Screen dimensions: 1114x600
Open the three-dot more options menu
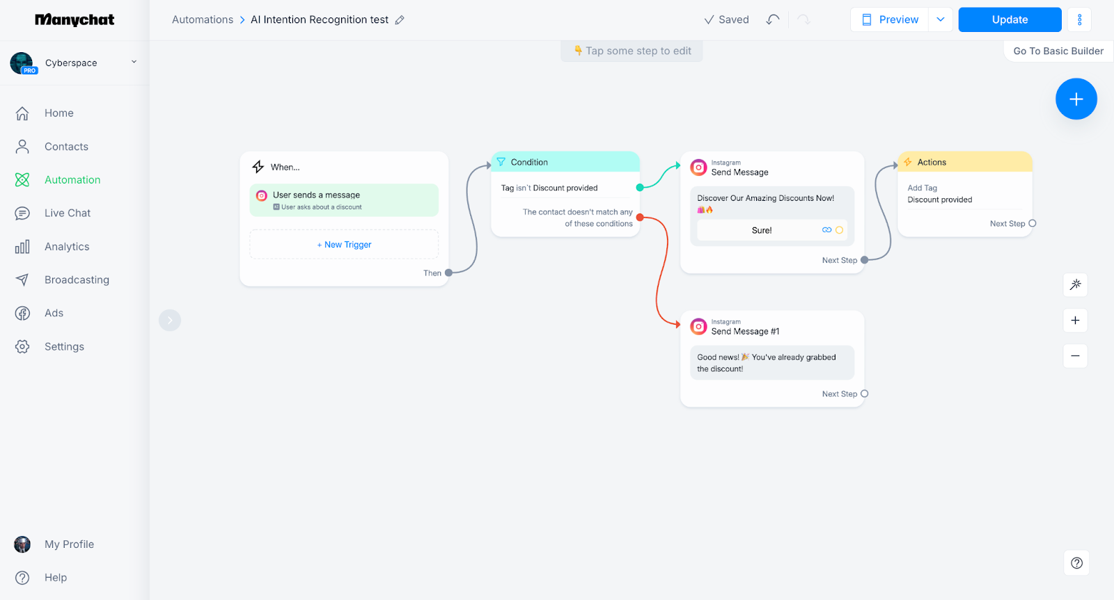pos(1079,19)
